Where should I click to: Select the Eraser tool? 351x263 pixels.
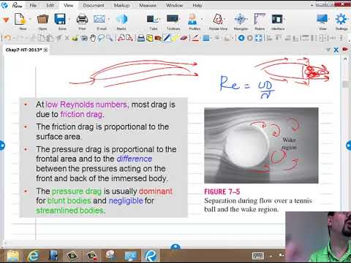coord(184,38)
